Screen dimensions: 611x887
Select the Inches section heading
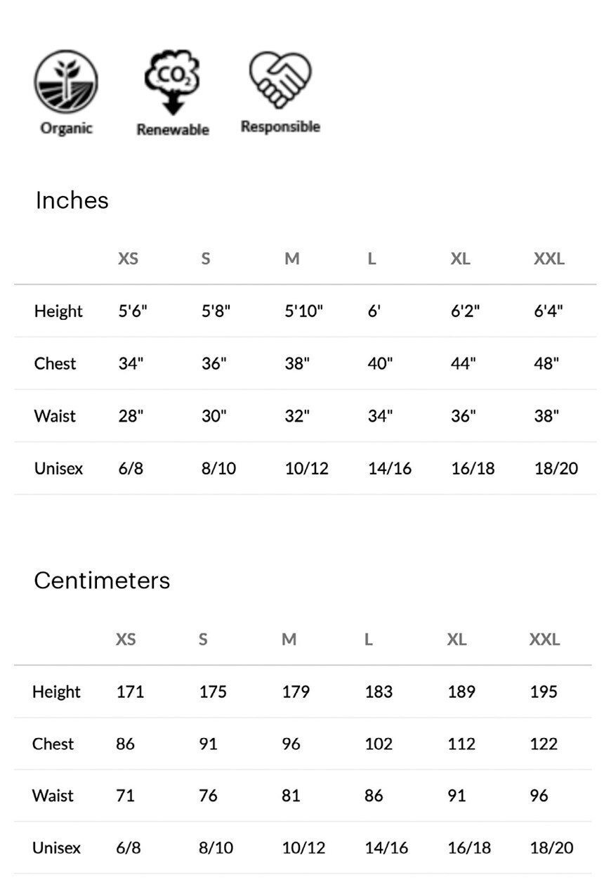72,200
